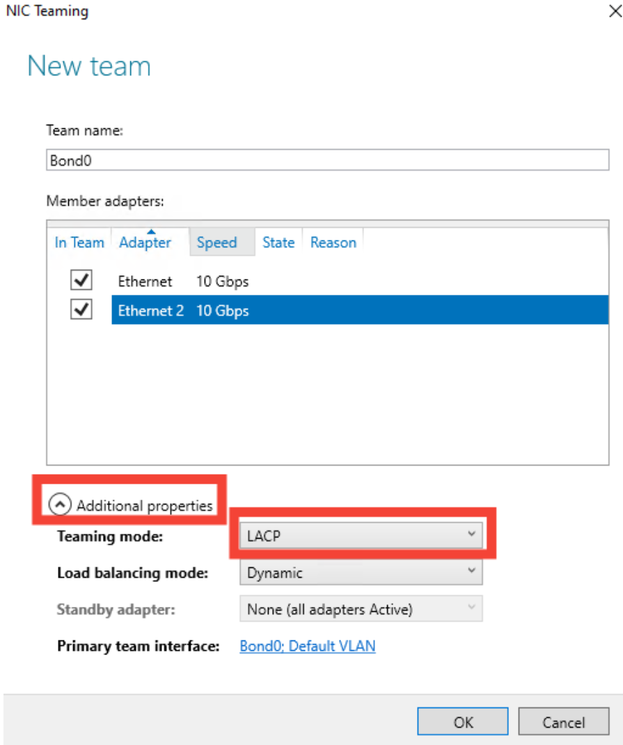Click the sort arrow above Adapter column
The height and width of the screenshot is (745, 623).
click(x=150, y=231)
